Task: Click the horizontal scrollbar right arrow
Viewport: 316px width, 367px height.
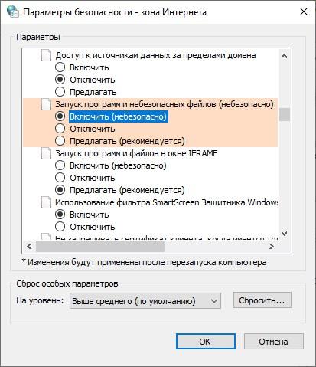Action: pyautogui.click(x=272, y=246)
